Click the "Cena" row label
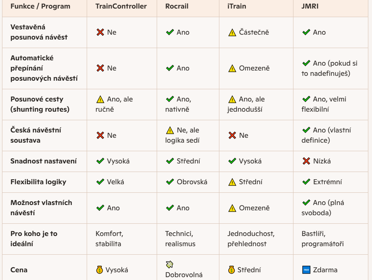This screenshot has width=372, height=280. pos(19,270)
